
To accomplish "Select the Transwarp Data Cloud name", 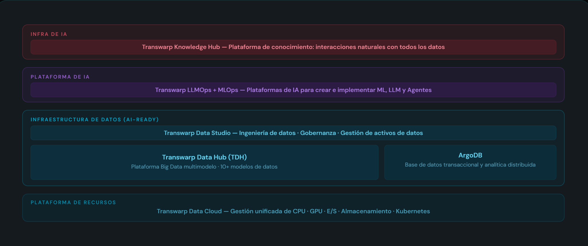I will click(x=189, y=211).
